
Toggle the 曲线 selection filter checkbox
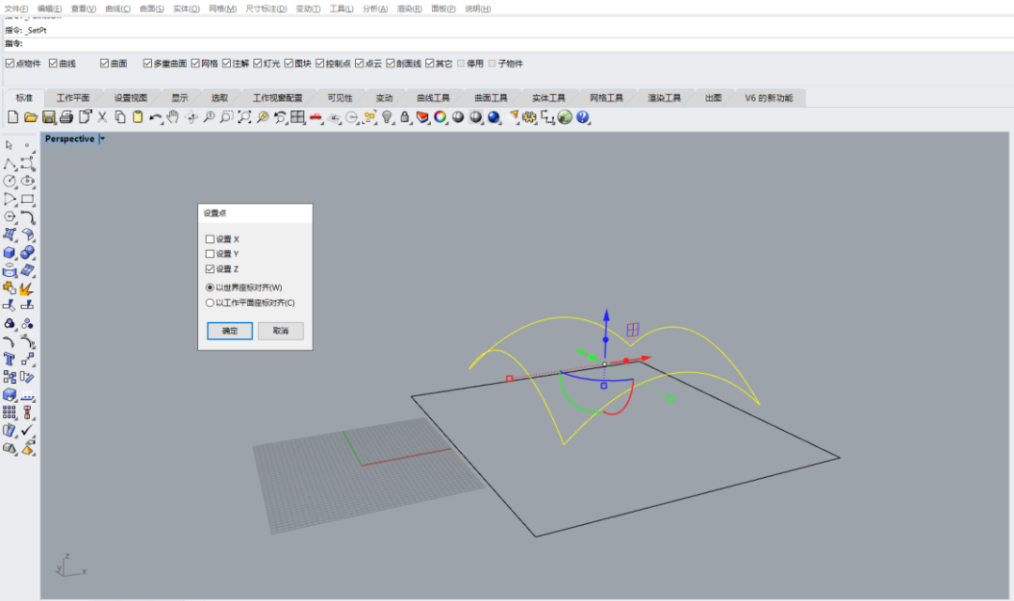point(54,64)
